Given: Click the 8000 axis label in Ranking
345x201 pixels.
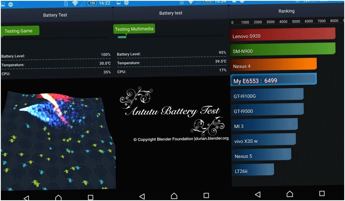Looking at the screenshot, I should (334, 21).
